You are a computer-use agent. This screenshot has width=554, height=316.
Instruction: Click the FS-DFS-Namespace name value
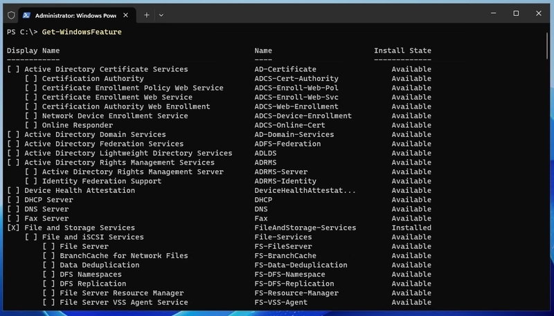(x=289, y=275)
